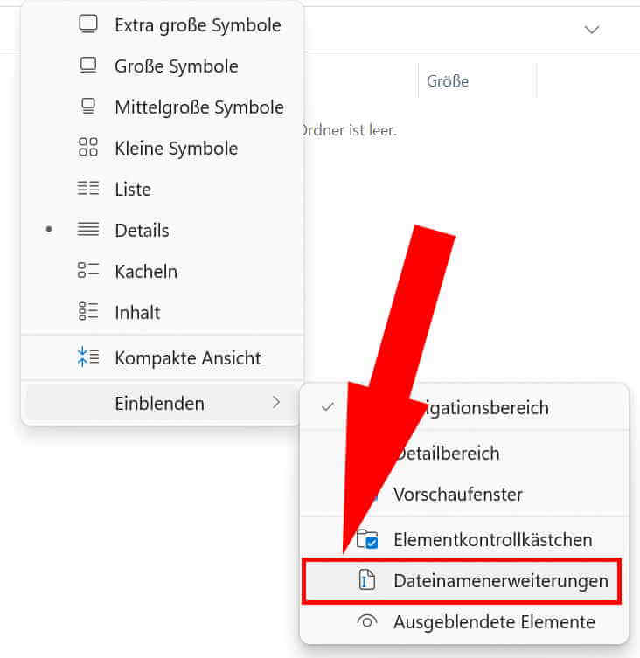The image size is (640, 658).
Task: Switch to Liste view icon
Action: (88, 189)
